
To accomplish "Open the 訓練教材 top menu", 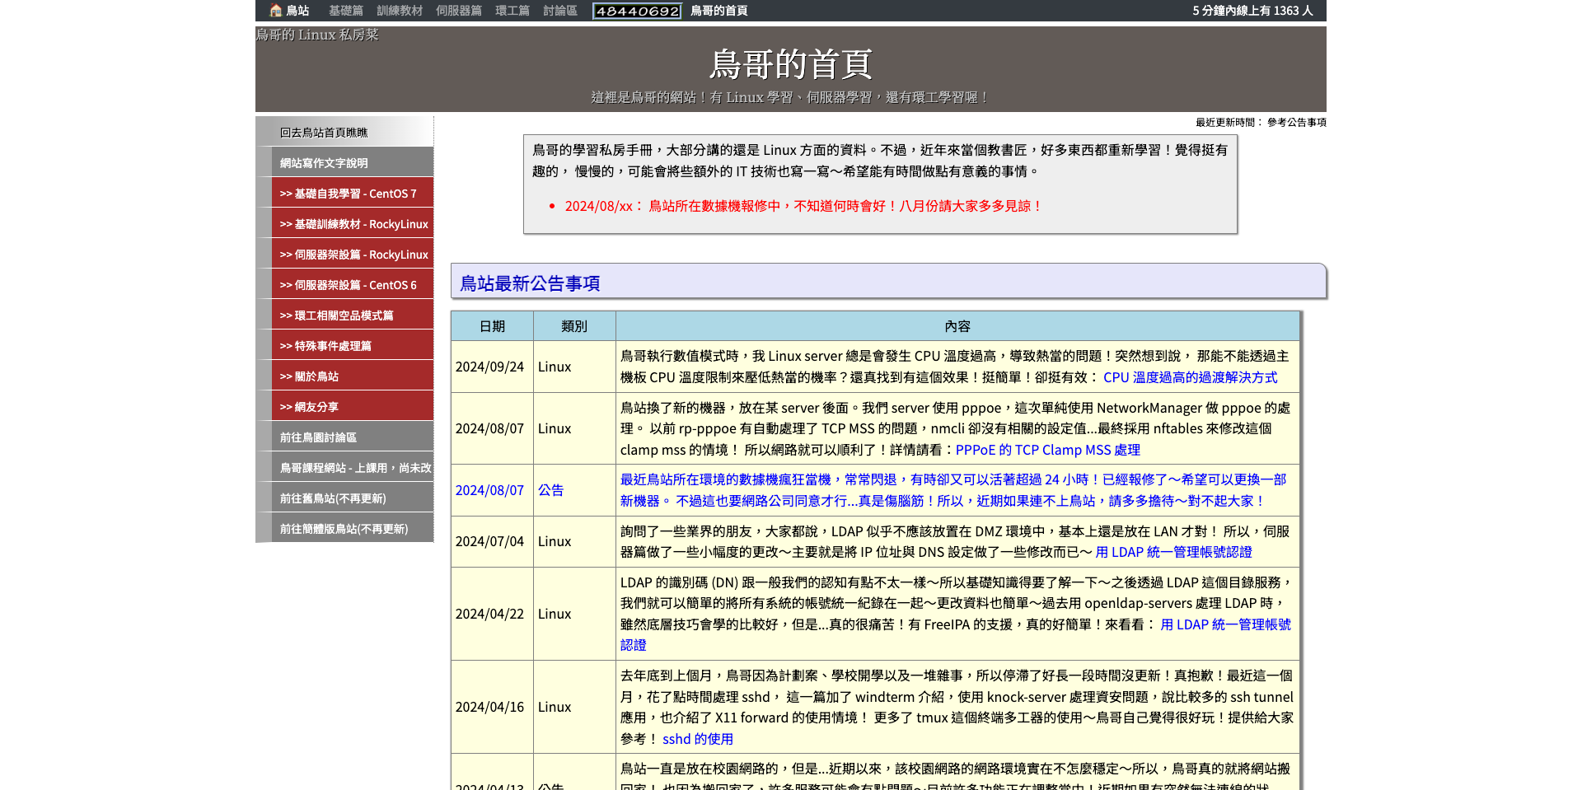I will pos(400,11).
